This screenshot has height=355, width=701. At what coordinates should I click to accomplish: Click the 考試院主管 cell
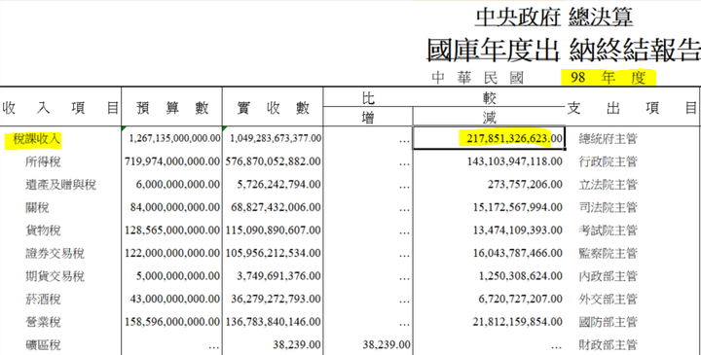[608, 231]
